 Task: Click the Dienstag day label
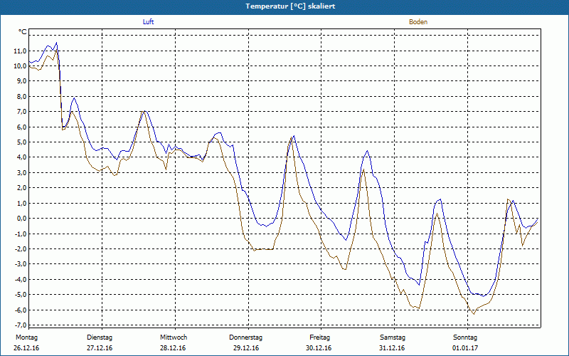100,337
